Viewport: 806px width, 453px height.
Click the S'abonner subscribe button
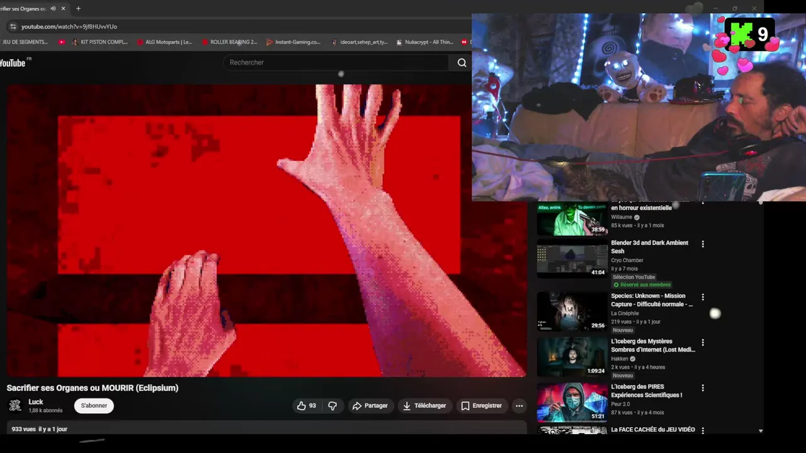tap(94, 406)
